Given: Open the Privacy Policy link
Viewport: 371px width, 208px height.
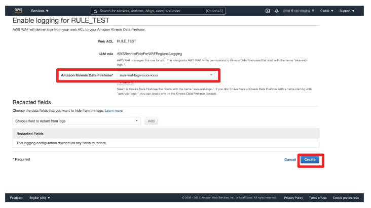Looking at the screenshot, I should [x=293, y=197].
